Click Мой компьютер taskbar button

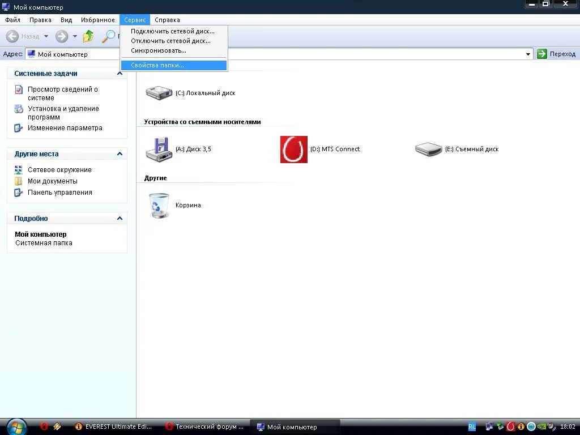point(295,427)
